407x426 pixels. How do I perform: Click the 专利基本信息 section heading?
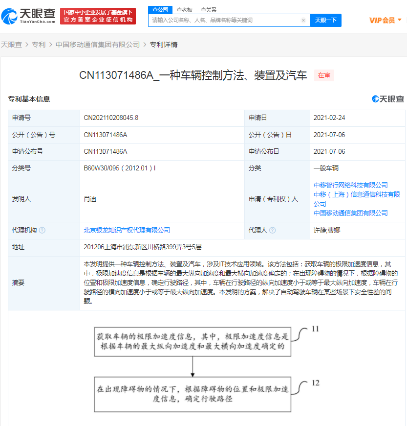pos(29,99)
